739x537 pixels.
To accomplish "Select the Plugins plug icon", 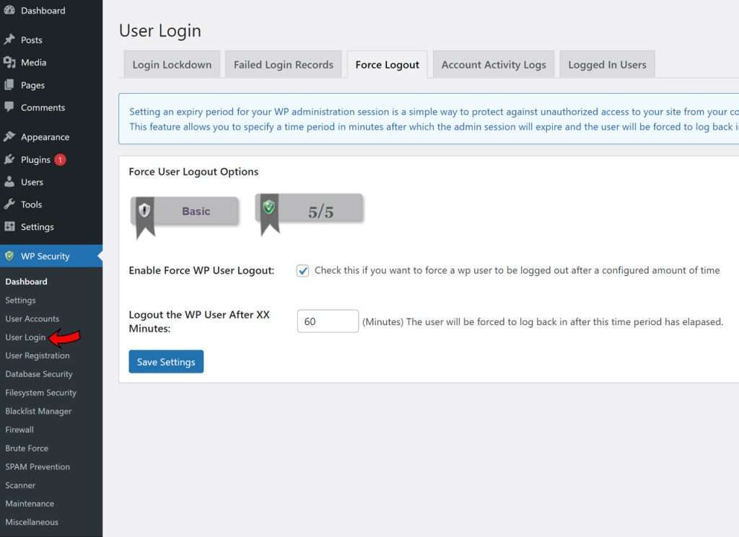I will (x=9, y=159).
